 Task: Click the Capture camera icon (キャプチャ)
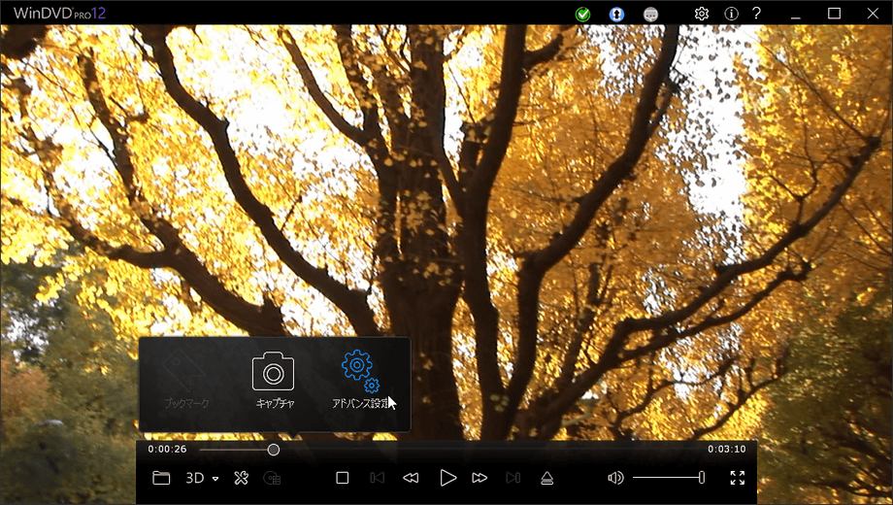click(x=274, y=371)
